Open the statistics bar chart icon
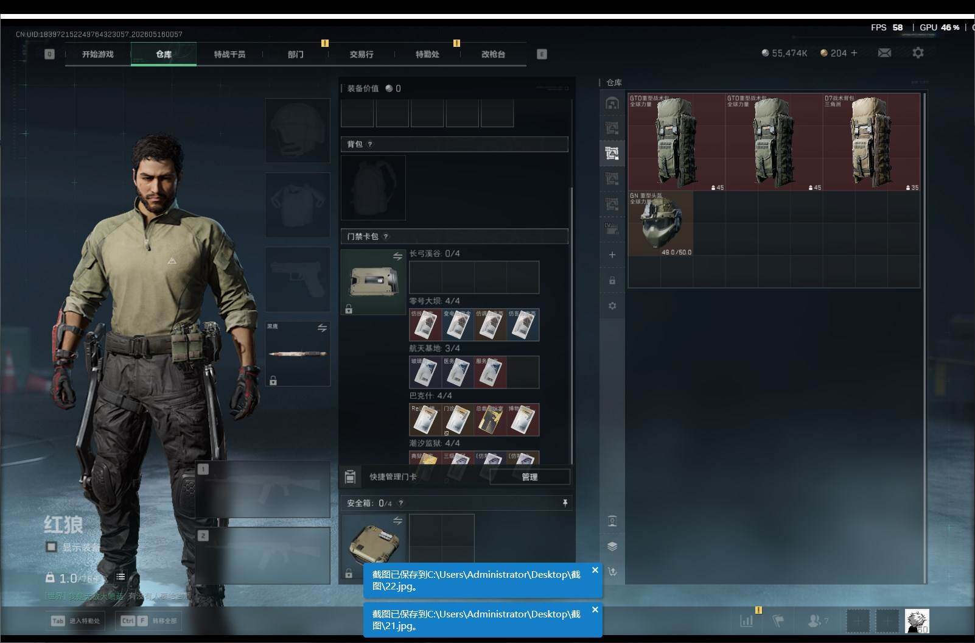 click(747, 620)
